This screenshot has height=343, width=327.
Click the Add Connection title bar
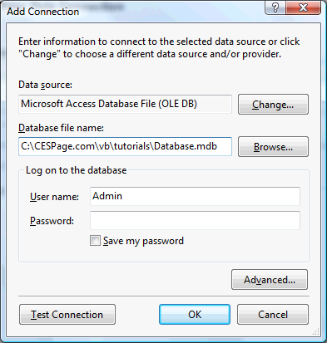click(133, 11)
